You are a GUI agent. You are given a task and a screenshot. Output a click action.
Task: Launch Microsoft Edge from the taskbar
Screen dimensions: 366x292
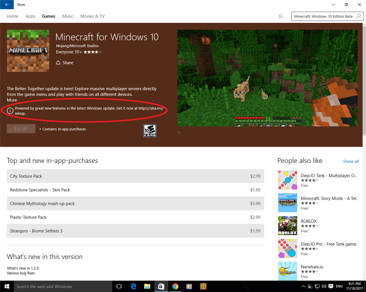pyautogui.click(x=133, y=286)
